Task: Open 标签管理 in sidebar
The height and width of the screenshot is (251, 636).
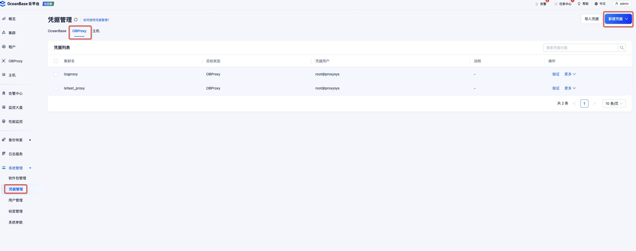Action: (16, 211)
